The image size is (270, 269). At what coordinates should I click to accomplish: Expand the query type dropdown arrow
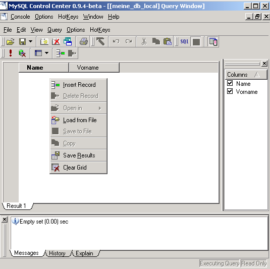pyautogui.click(x=46, y=53)
